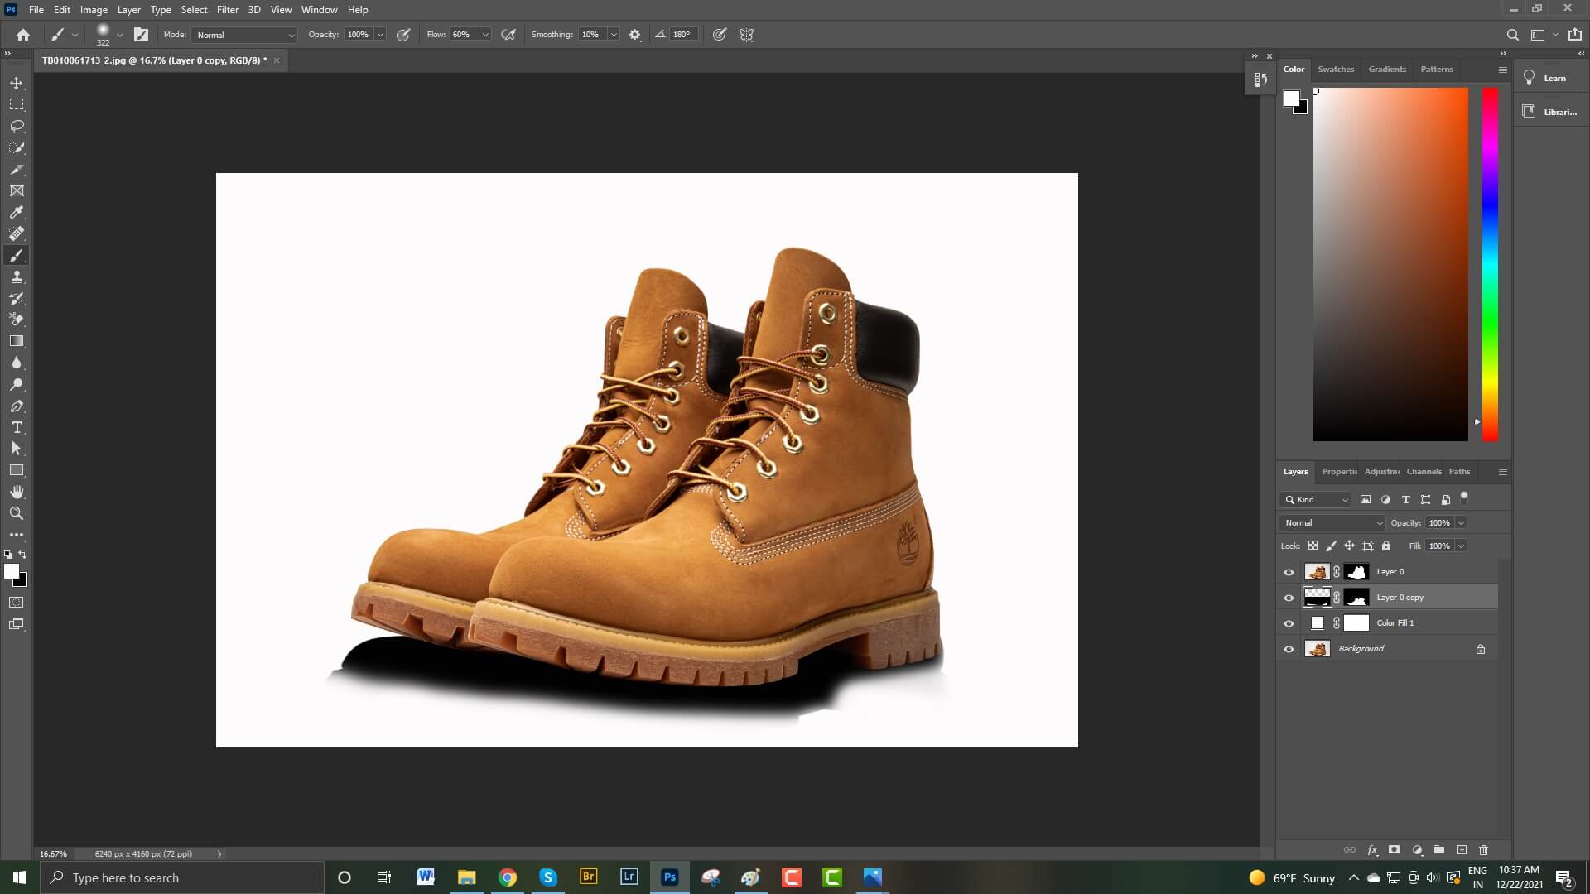Select the Horizontal Type tool
The image size is (1590, 894).
click(17, 427)
